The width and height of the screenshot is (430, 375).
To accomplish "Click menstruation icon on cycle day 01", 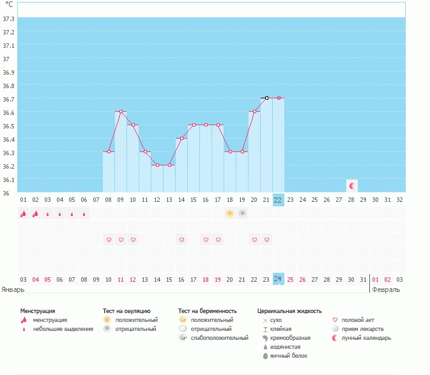I will point(23,213).
